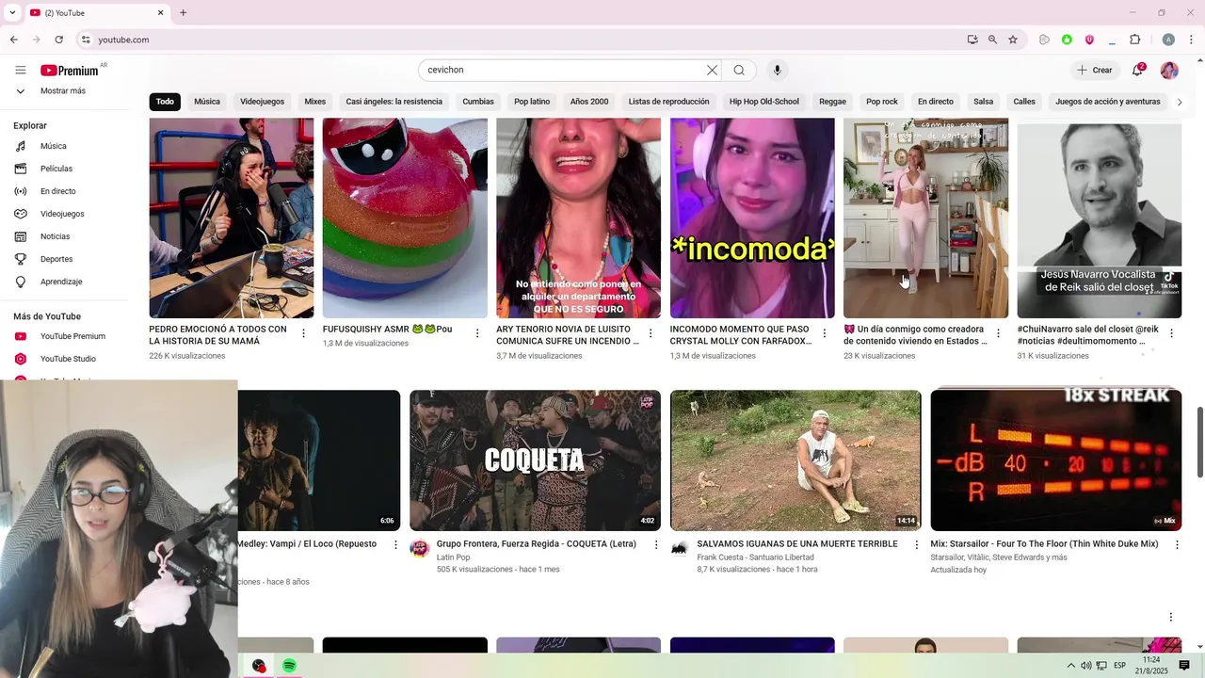Open the green thumbs-up extension
Screen dimensions: 1205x678
pyautogui.click(x=1067, y=40)
